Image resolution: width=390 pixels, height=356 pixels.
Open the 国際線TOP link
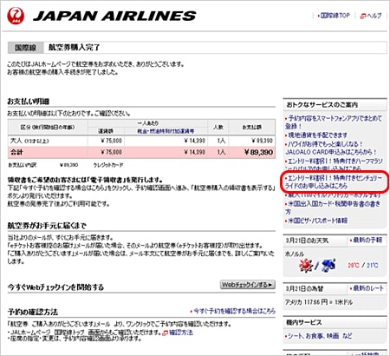pos(335,16)
